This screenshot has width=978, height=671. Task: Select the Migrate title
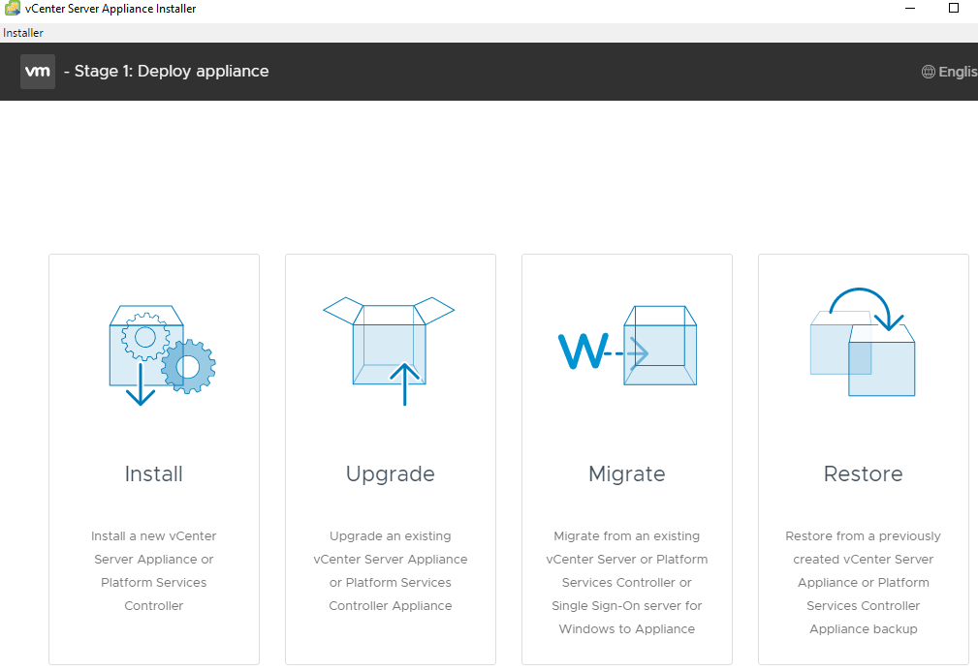[627, 474]
